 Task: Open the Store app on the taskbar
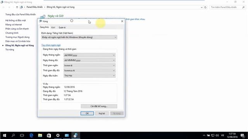(x=49, y=136)
